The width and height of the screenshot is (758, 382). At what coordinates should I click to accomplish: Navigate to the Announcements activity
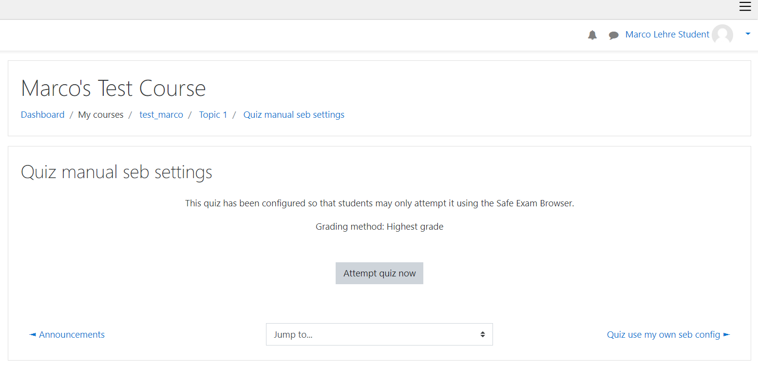(71, 334)
